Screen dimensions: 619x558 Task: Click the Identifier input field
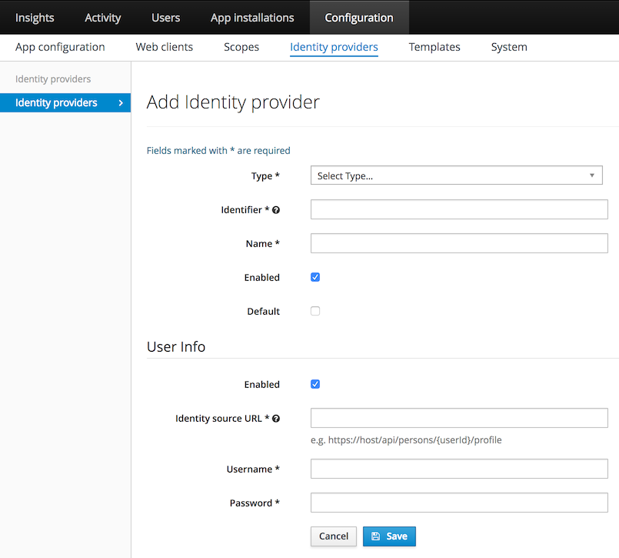(459, 209)
